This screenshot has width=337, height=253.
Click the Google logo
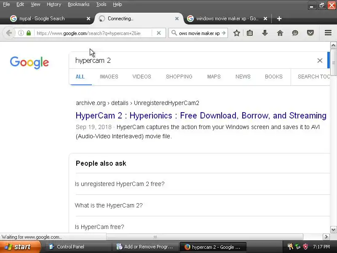tap(29, 62)
